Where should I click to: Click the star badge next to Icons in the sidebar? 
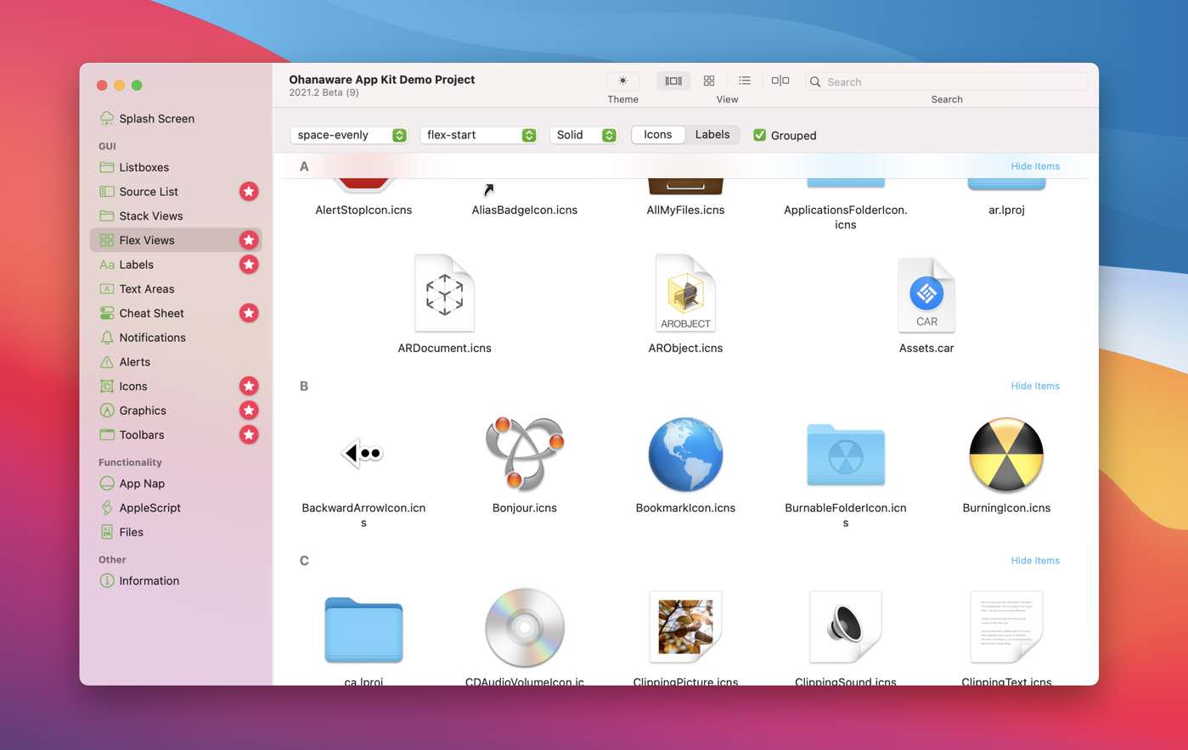(249, 386)
